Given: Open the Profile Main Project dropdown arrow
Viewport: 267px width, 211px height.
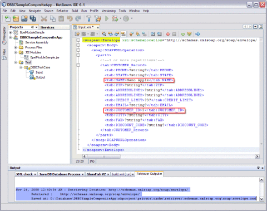Looking at the screenshot, I should point(132,18).
